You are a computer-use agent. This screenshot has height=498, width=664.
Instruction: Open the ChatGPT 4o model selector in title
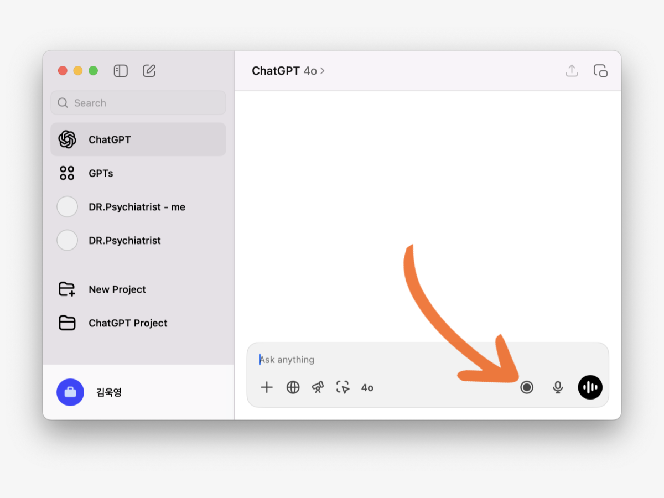pyautogui.click(x=288, y=71)
